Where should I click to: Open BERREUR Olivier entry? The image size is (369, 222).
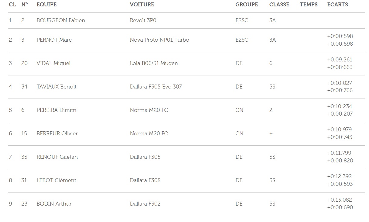coord(57,134)
